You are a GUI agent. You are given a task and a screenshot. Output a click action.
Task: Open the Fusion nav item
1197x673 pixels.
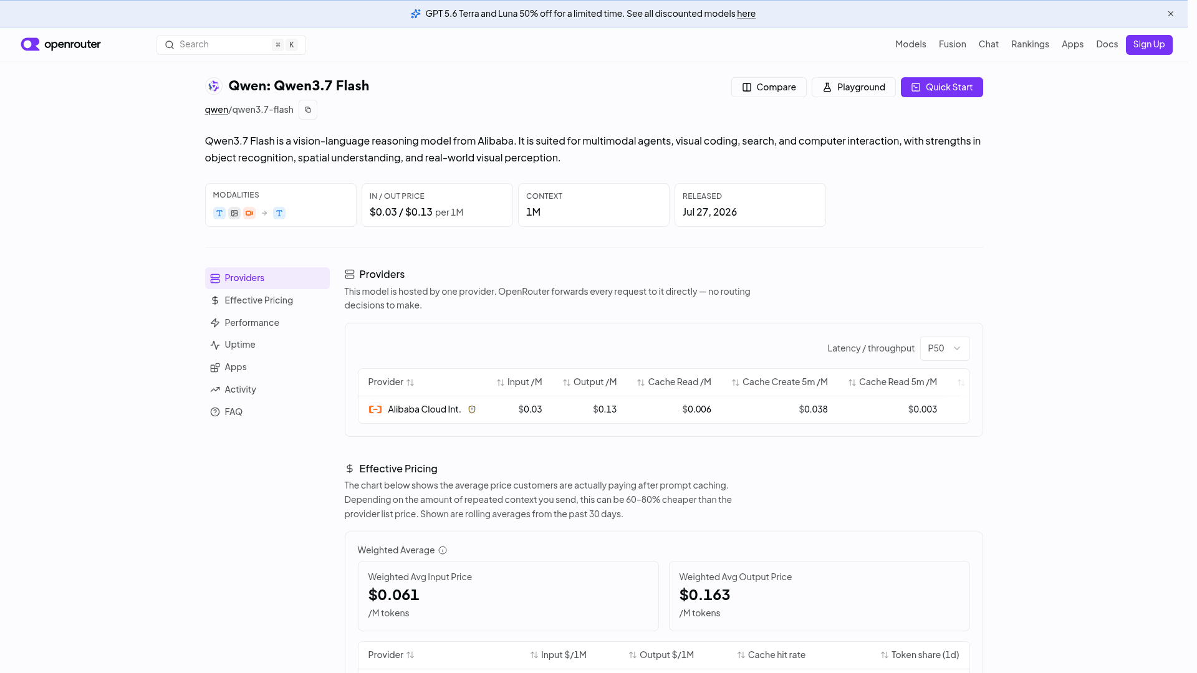(x=952, y=44)
